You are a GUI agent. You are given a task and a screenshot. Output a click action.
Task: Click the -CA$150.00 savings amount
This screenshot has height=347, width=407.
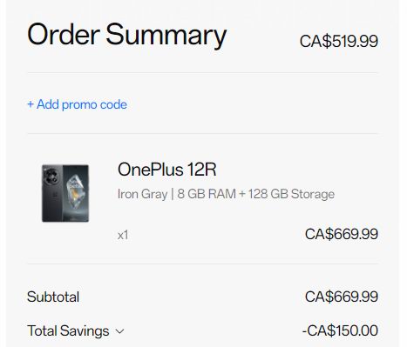pyautogui.click(x=340, y=330)
